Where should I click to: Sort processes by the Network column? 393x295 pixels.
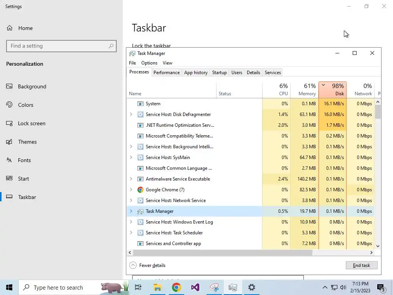[x=360, y=89]
